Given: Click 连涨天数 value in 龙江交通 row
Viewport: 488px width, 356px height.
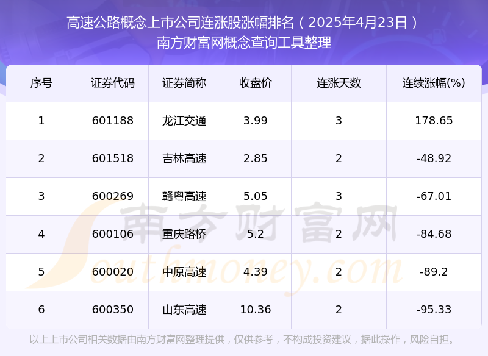Looking at the screenshot, I should click(339, 121).
